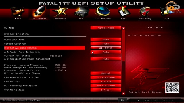Open AMD Turbo Core Technology Auto dropdown
The image size is (184, 103).
106,52
